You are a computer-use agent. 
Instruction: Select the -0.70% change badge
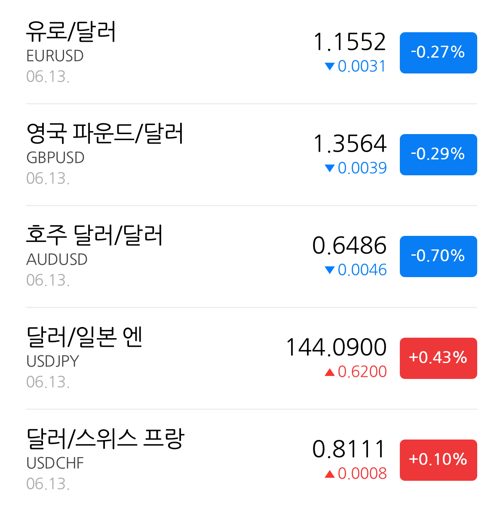(438, 256)
